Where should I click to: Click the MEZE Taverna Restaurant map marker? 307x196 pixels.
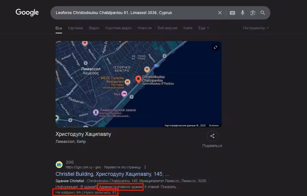127,82
